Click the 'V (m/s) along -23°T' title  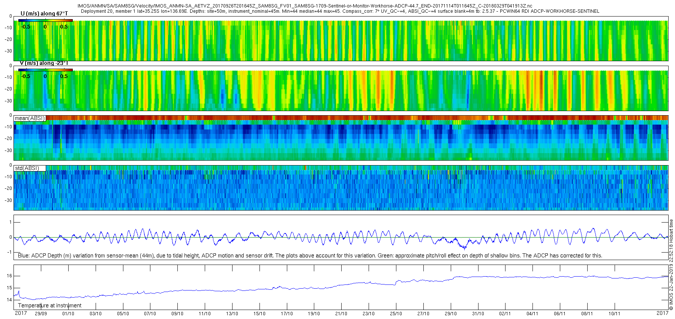click(44, 63)
